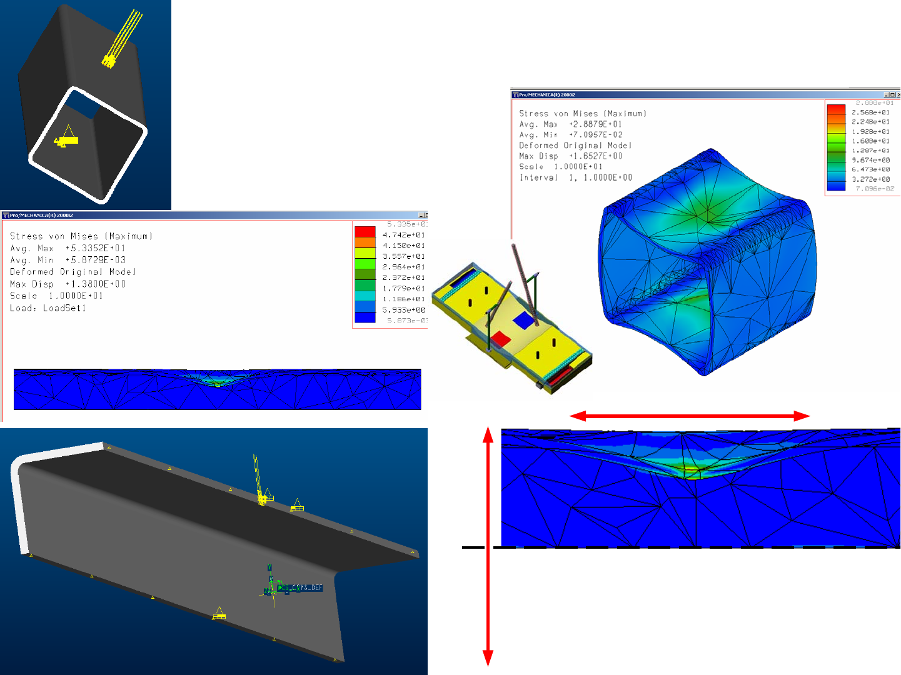
Task: Click the 3.272e+00 legend value
Action: click(870, 179)
